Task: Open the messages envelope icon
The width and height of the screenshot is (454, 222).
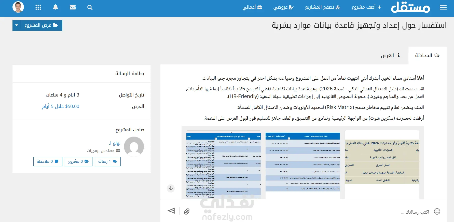Action: pyautogui.click(x=73, y=7)
